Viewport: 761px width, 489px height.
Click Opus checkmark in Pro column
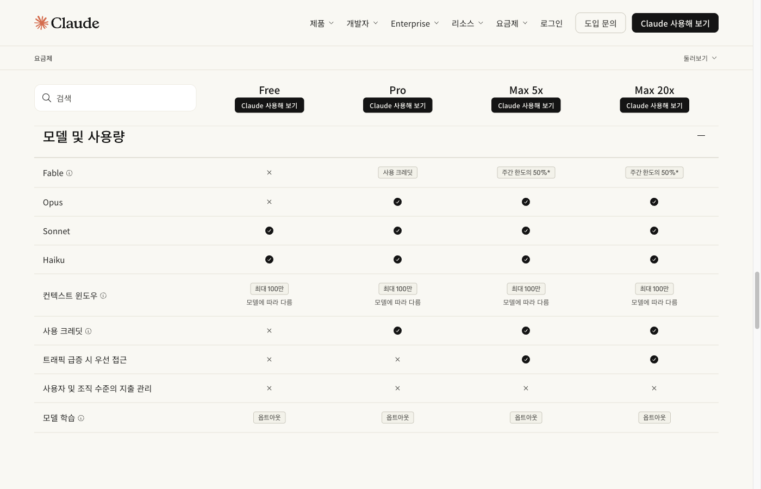coord(397,202)
